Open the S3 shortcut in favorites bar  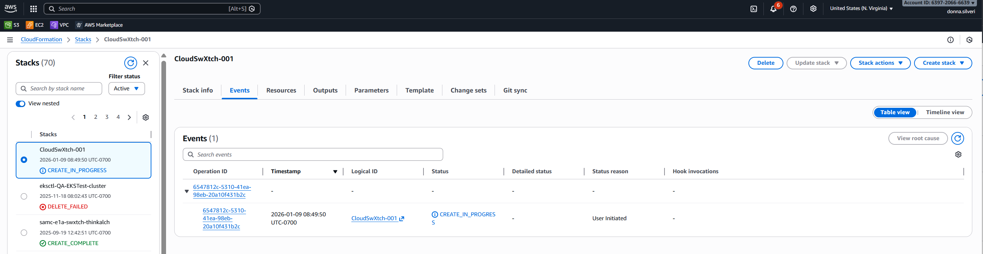[12, 25]
